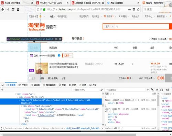Expand the computed font-family property
172x136 pixels.
tap(161, 110)
